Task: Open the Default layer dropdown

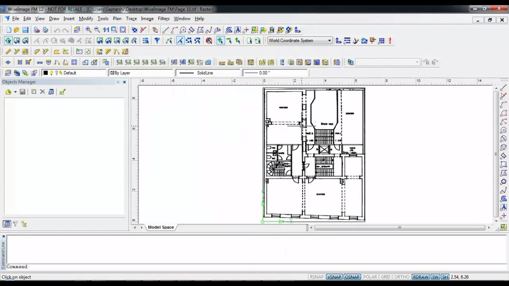Action: (74, 73)
